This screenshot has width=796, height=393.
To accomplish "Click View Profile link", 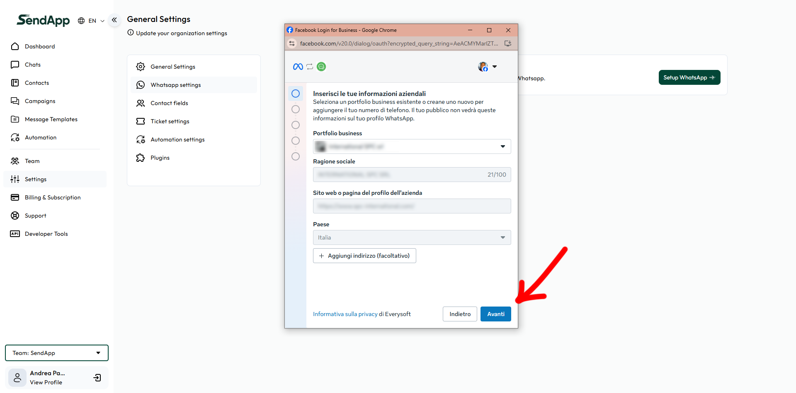I will [x=46, y=382].
